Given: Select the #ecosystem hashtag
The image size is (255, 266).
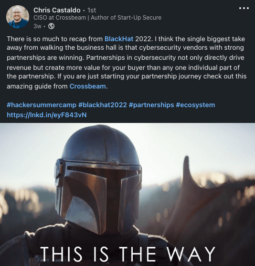Looking at the screenshot, I should tap(195, 105).
